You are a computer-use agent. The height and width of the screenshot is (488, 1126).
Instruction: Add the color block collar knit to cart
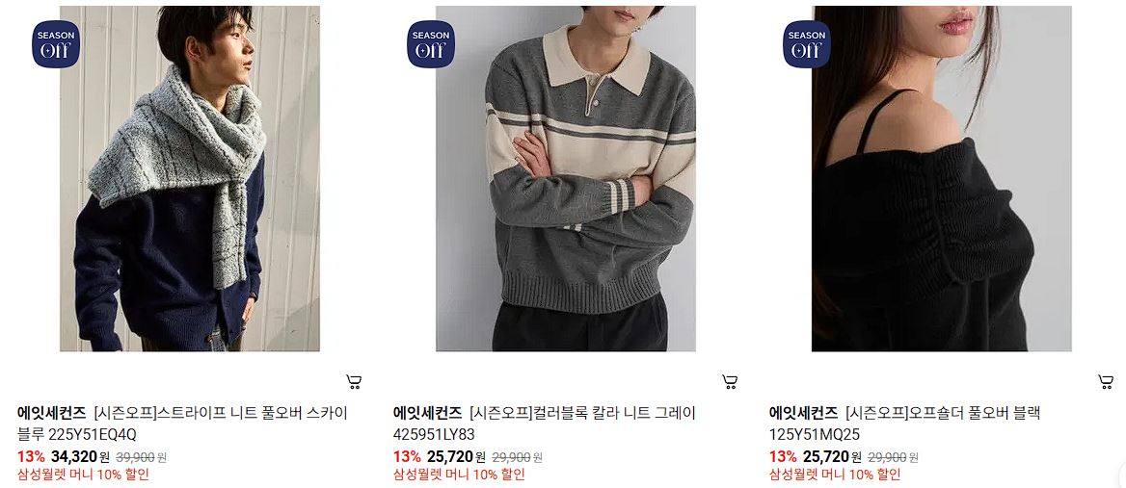point(730,382)
